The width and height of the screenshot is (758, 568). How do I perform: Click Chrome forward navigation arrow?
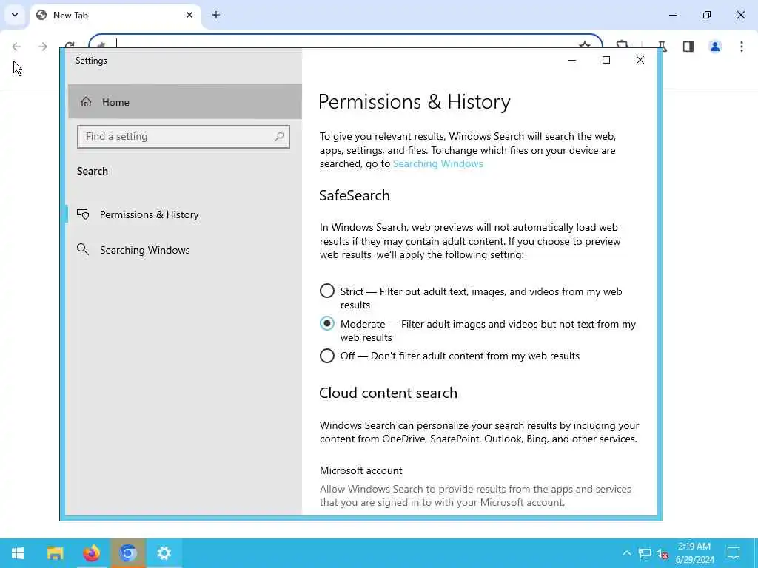43,47
